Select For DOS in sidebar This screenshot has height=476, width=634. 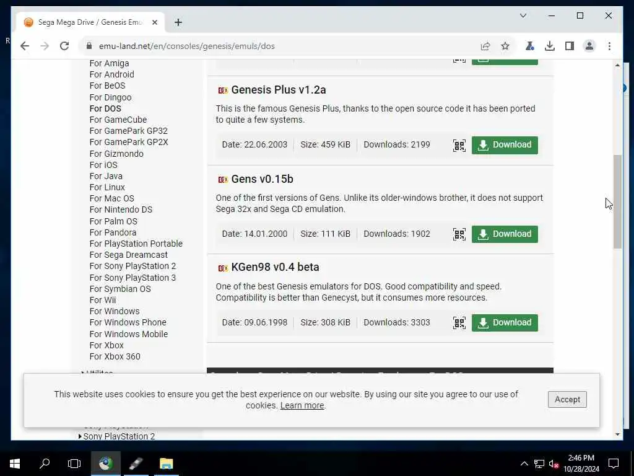coord(105,108)
